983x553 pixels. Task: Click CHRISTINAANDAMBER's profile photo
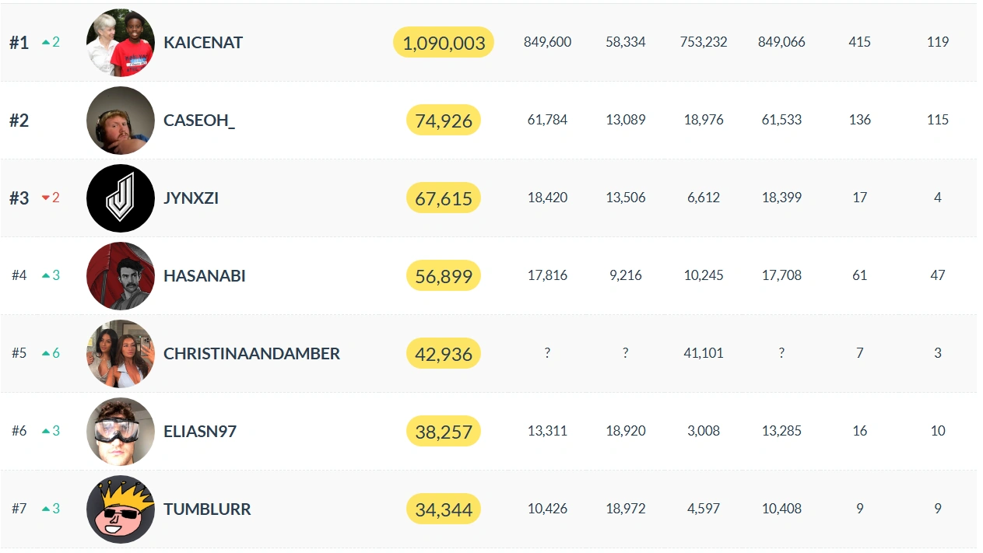(121, 354)
